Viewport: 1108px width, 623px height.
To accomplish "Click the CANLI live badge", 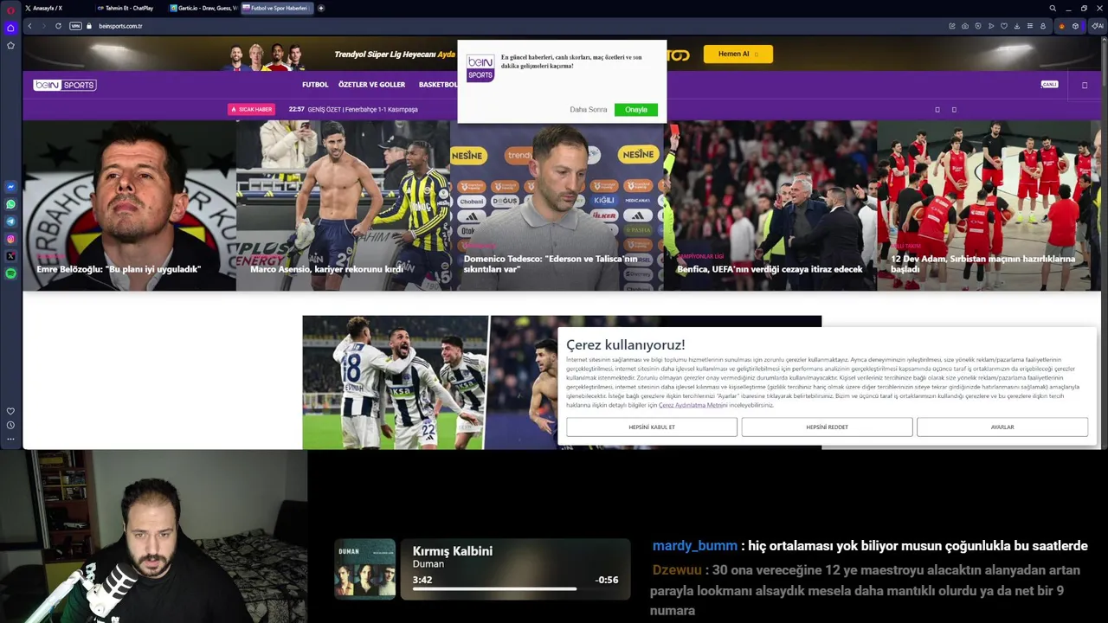I will (1049, 85).
